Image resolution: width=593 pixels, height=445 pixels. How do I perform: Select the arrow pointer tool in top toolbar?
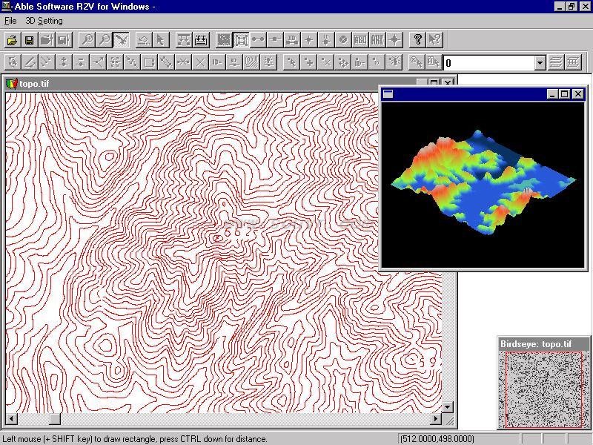pyautogui.click(x=160, y=40)
